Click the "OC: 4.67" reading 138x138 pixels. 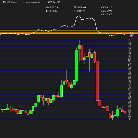point(107,7)
